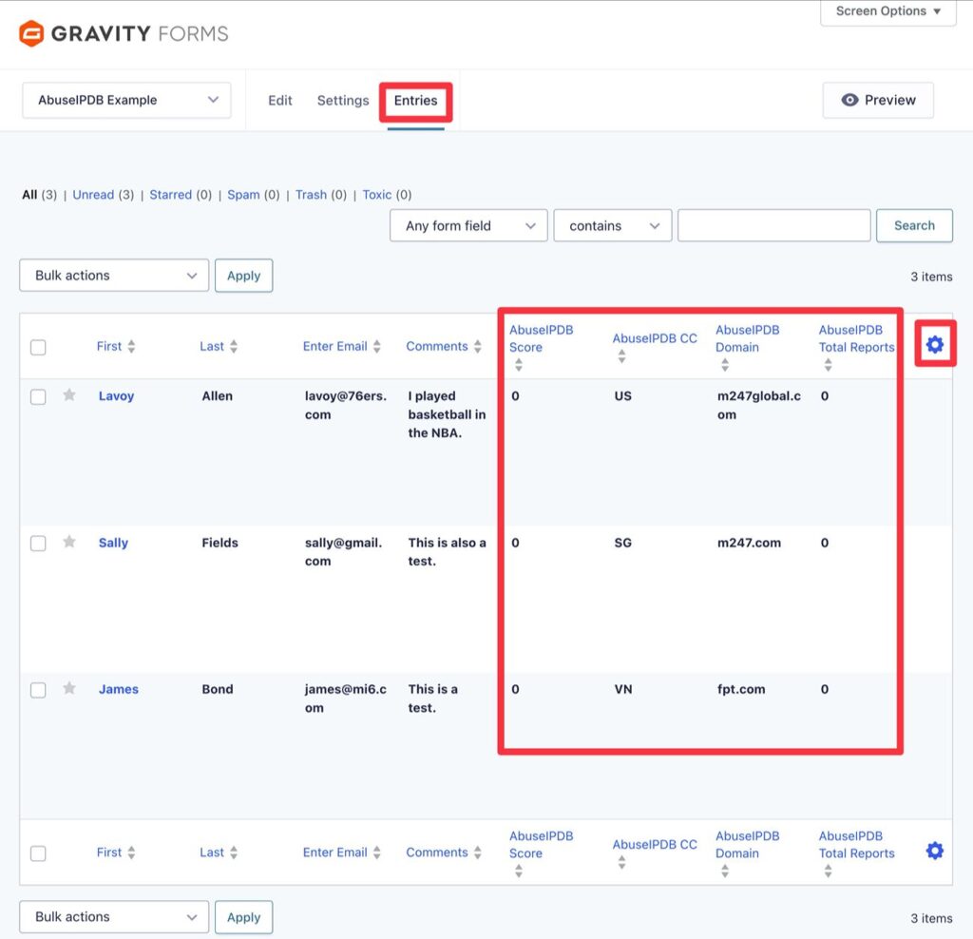Click the VN country code cell
973x939 pixels.
(623, 689)
